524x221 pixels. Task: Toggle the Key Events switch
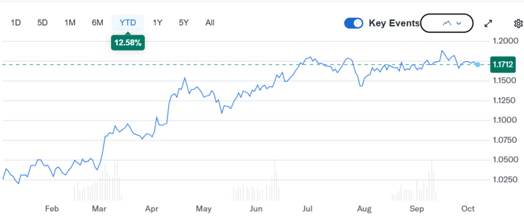click(354, 23)
